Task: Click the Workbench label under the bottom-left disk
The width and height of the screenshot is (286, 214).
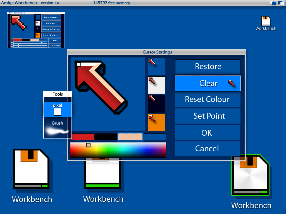Action: [x=32, y=199]
